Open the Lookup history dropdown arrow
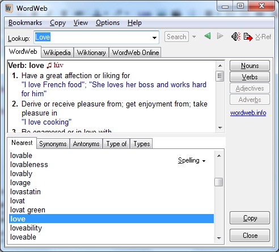 tap(154, 38)
